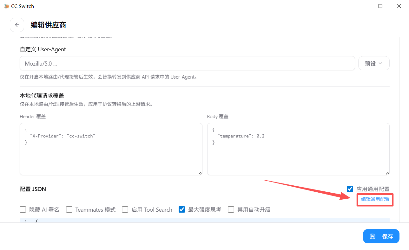
Task: Click the Body 覆盖 label
Action: point(218,116)
